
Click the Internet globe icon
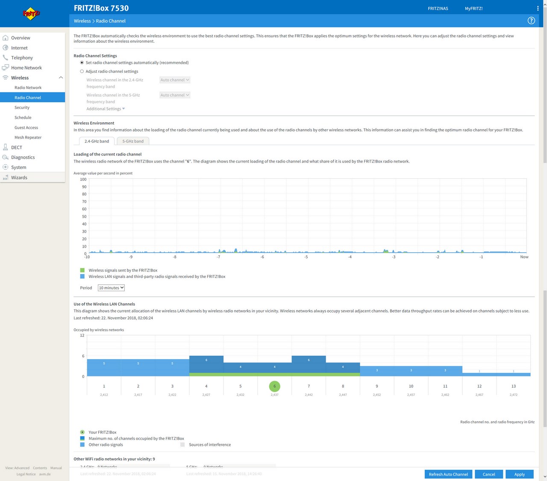[6, 47]
